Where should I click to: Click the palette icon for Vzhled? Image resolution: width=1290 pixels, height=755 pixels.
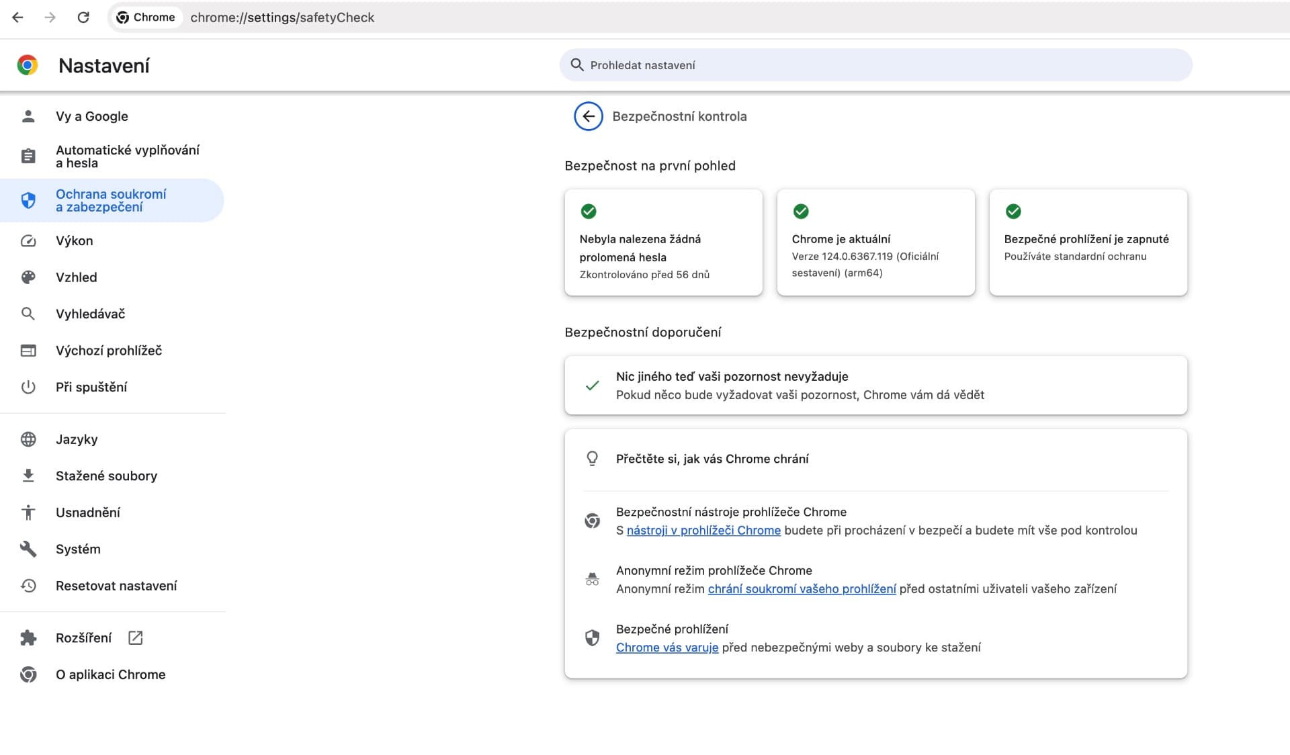pos(28,277)
